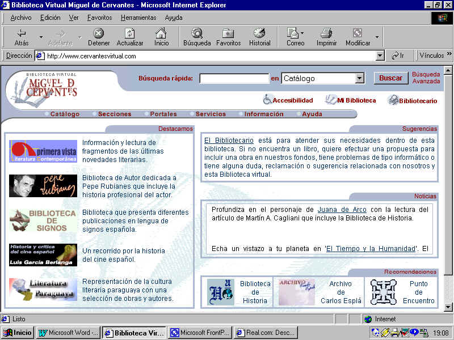Click the Internet zone globe in status bar
Screen dimensions: 454x340
[368, 319]
